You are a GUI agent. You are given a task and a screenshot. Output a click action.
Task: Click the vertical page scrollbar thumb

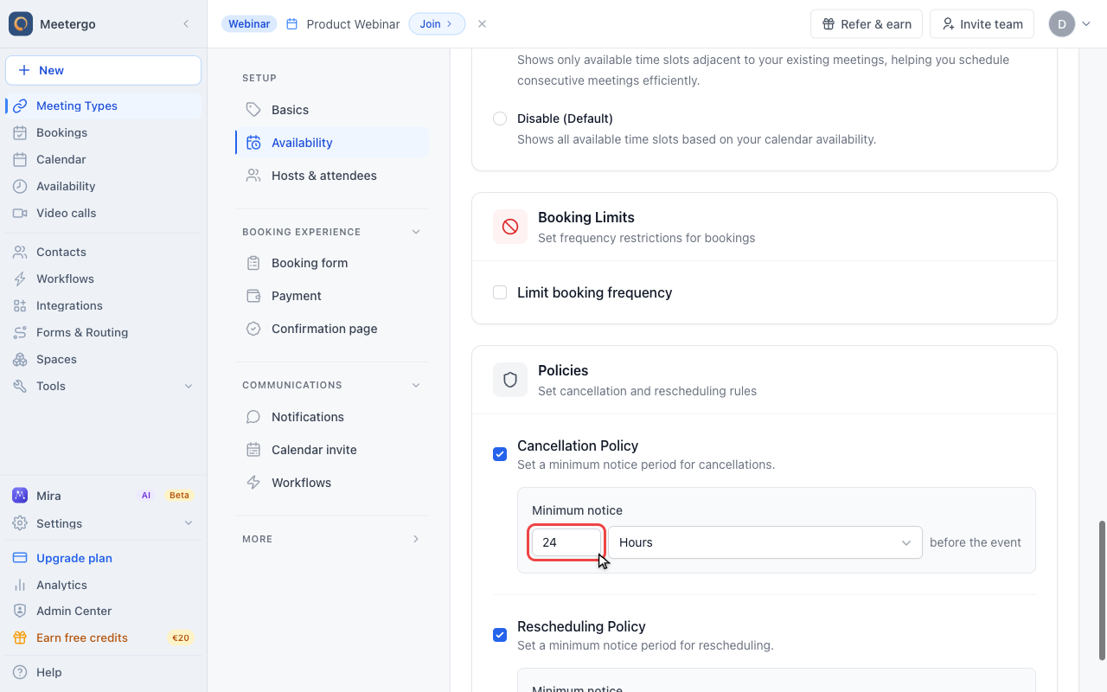point(1102,590)
